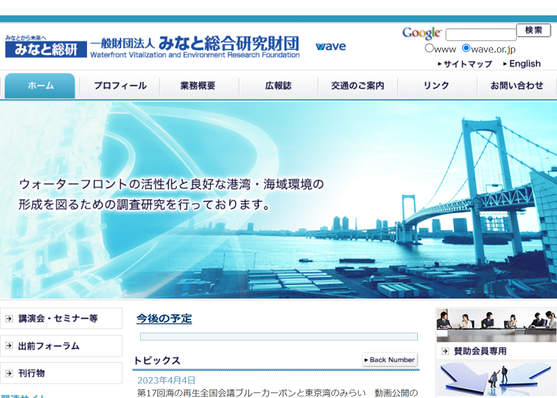This screenshot has width=557, height=398.
Task: Open the meeting photo above 賛助会員専用
Action: pos(496,325)
